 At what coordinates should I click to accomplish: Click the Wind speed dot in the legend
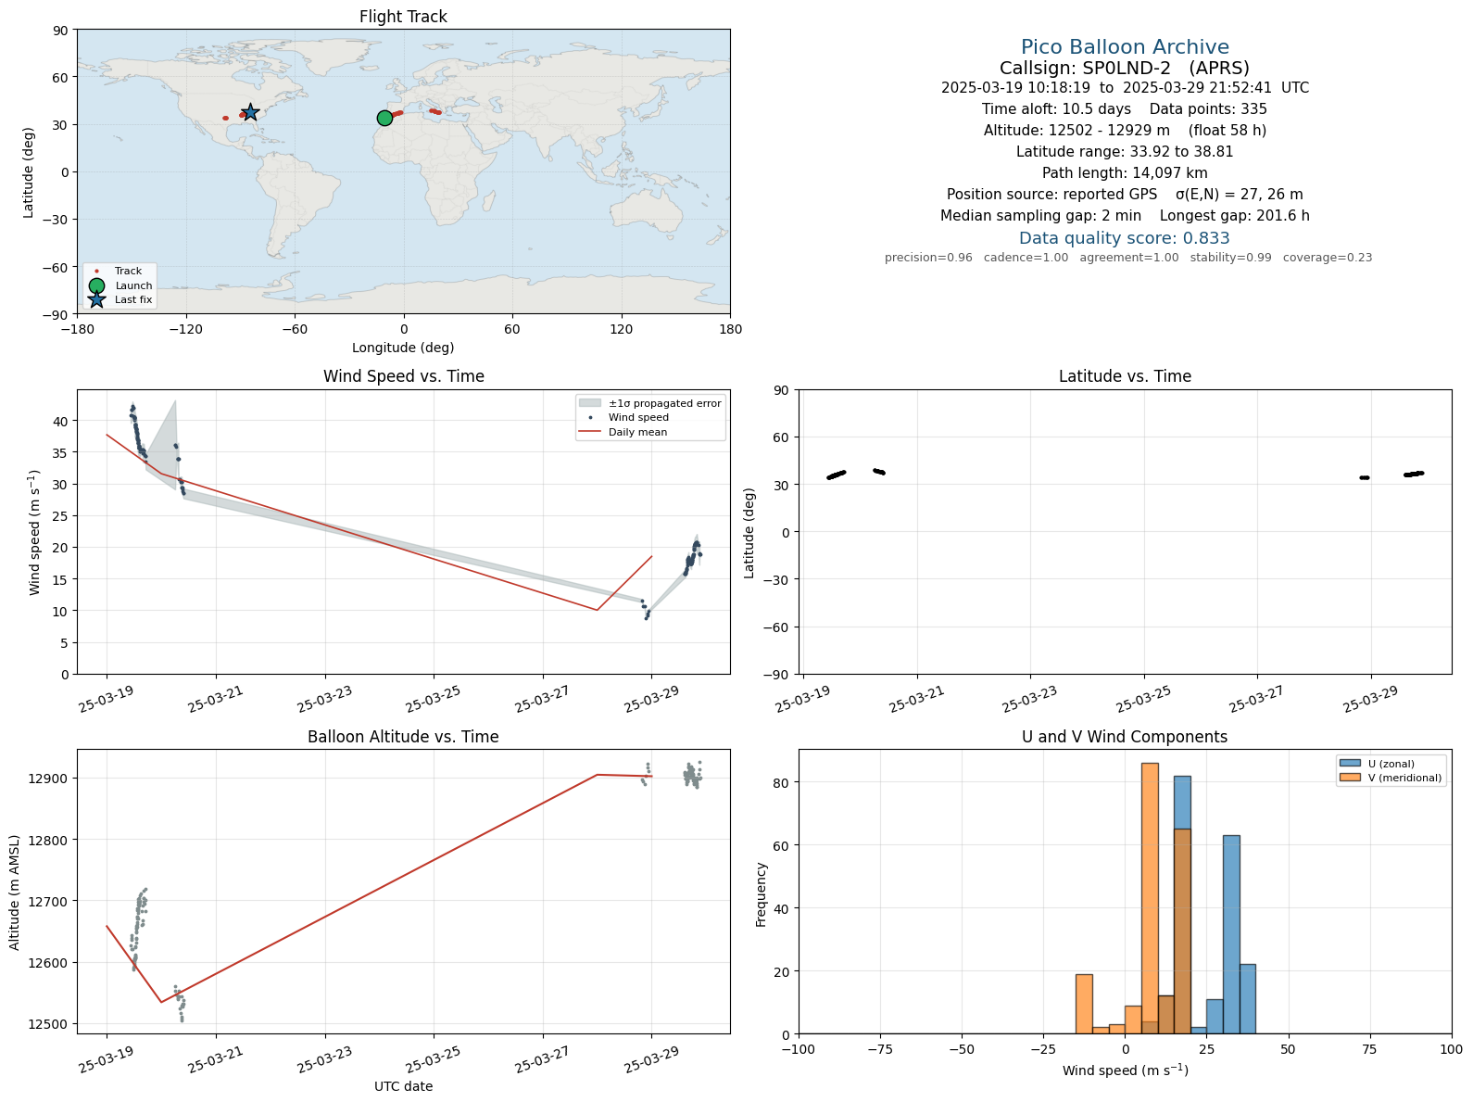[590, 418]
